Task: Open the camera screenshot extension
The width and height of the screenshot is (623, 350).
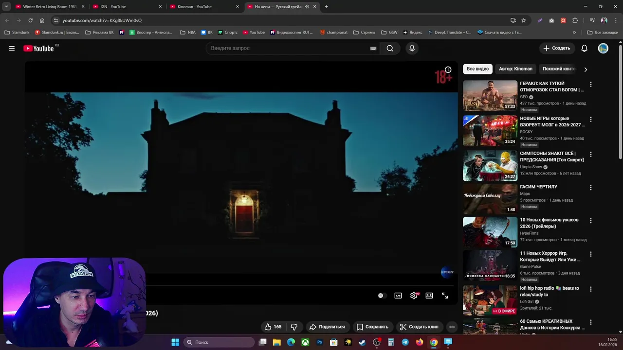Action: tap(551, 20)
